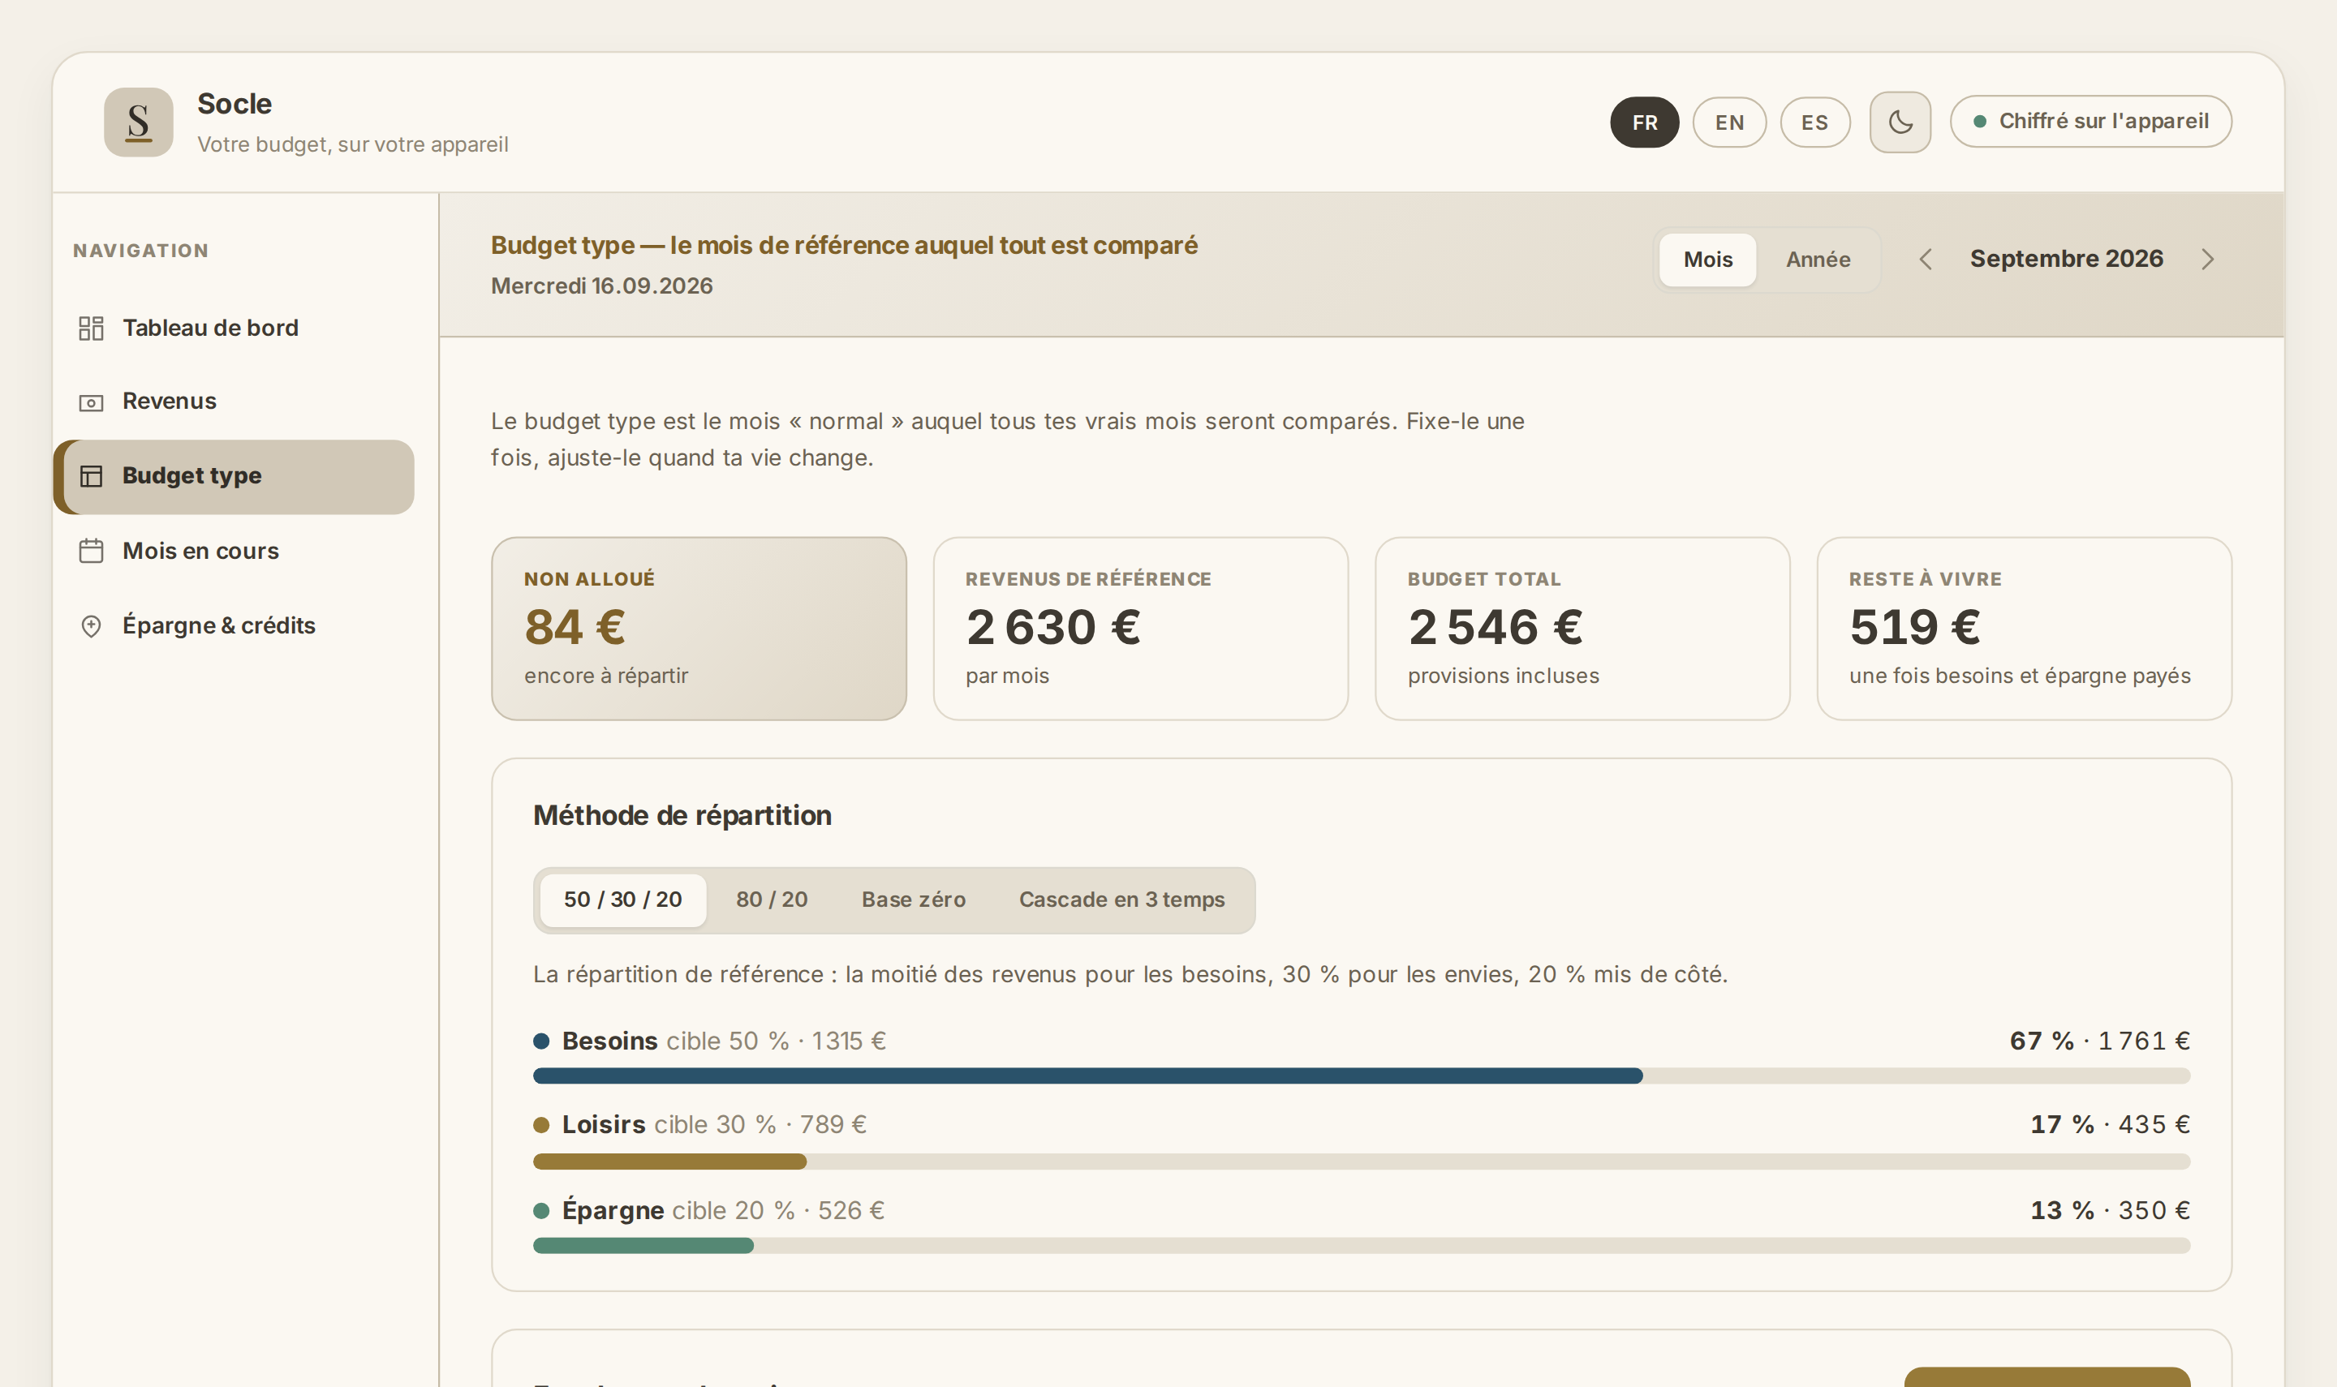Screen dimensions: 2337x1387
Task: Click the green dot in Chiffré sur l'appareil
Action: click(x=1979, y=122)
